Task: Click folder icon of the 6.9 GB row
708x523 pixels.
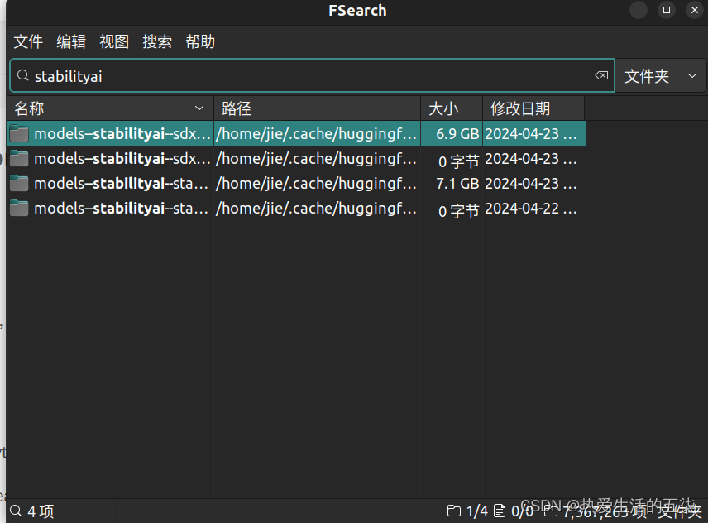Action: point(19,134)
